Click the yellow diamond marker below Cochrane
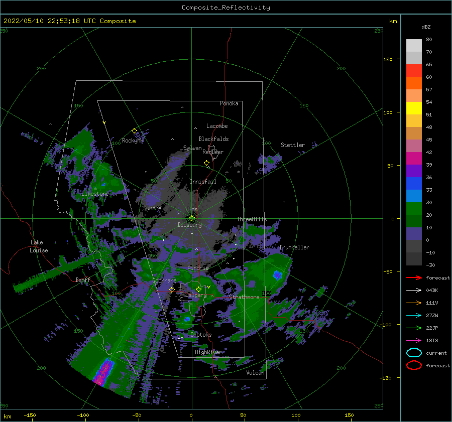Screen dimensions: 452x422 172,290
